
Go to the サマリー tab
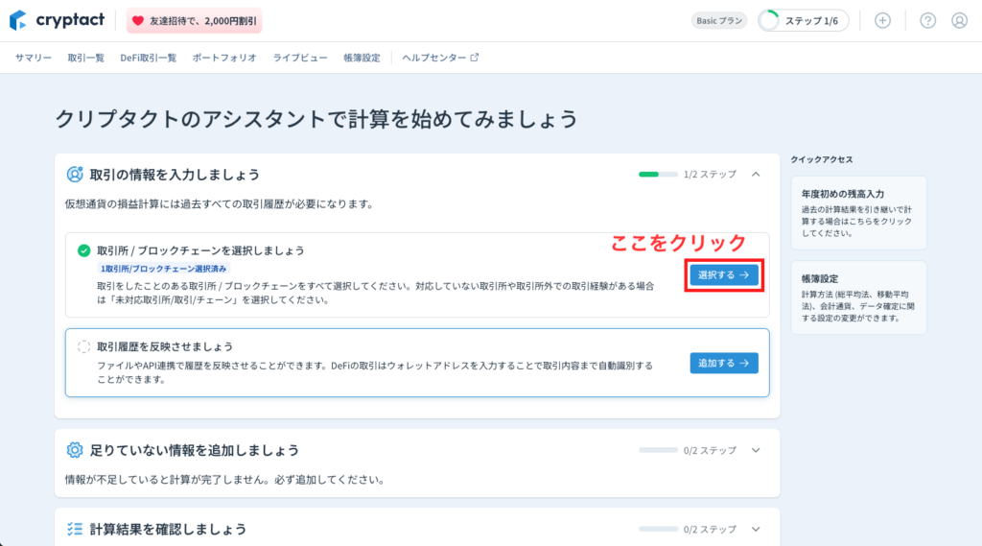point(34,58)
